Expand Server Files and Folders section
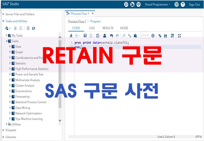The width and height of the screenshot is (204, 141). tap(3, 14)
